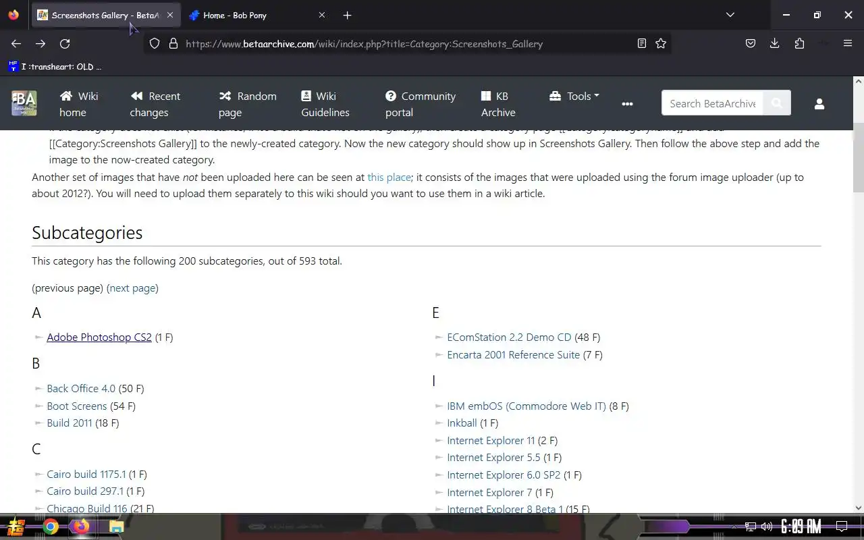Screen dimensions: 864x540
Task: Open Build 2011 category
Action: (70, 423)
